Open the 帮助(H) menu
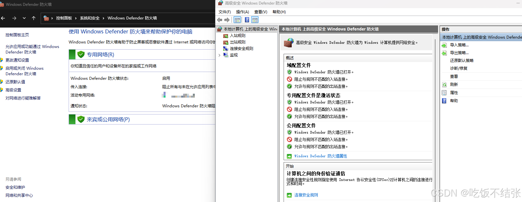The height and width of the screenshot is (202, 522). tap(279, 12)
